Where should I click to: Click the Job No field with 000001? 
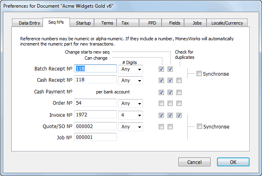point(95,137)
